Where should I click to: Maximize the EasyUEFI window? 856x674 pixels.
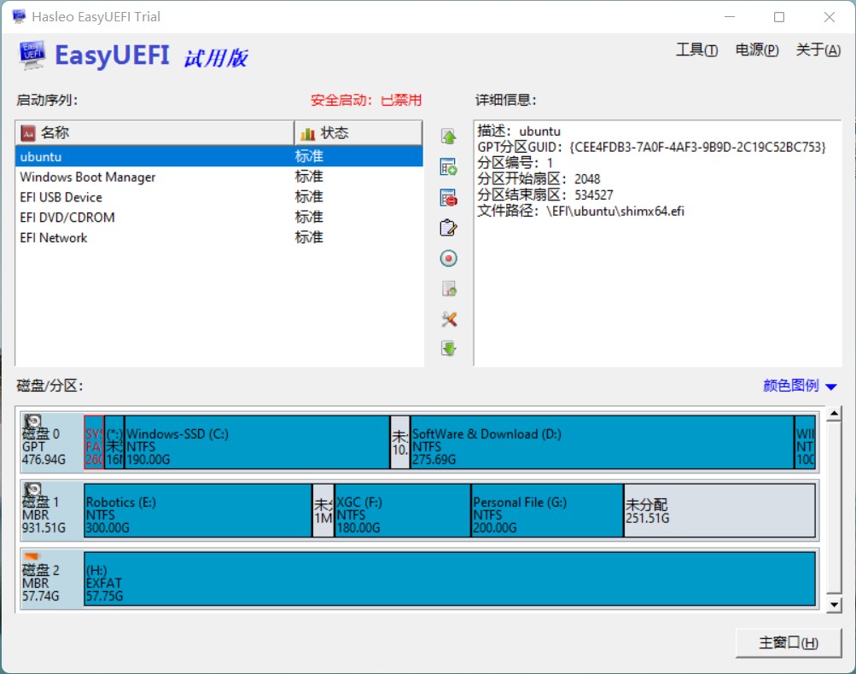pos(779,17)
